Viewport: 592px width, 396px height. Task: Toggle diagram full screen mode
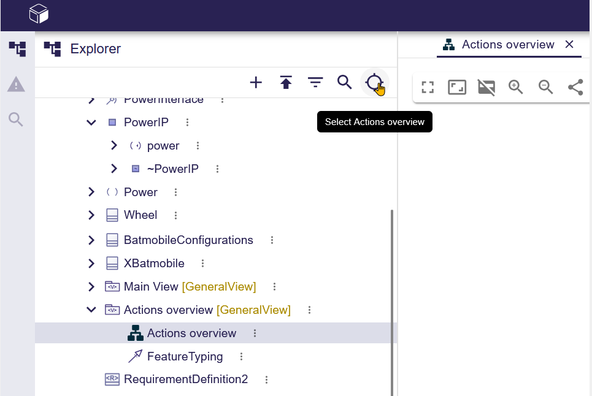point(428,87)
